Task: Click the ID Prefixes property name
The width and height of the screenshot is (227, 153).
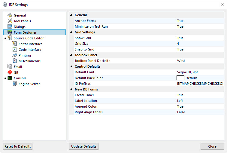Action: point(83,84)
